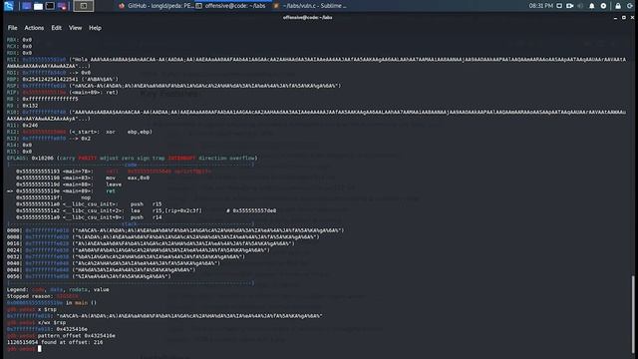This screenshot has height=359, width=638.
Task: Click the cursor at the last gdb-peda prompt
Action: (x=40, y=348)
